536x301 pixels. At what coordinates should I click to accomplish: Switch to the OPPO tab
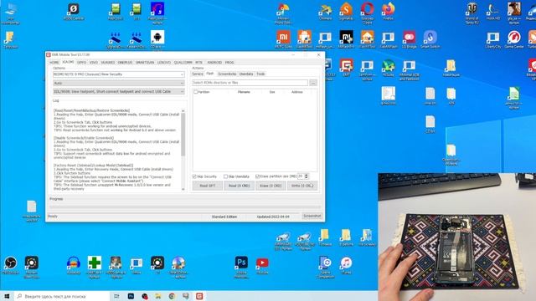tap(81, 63)
